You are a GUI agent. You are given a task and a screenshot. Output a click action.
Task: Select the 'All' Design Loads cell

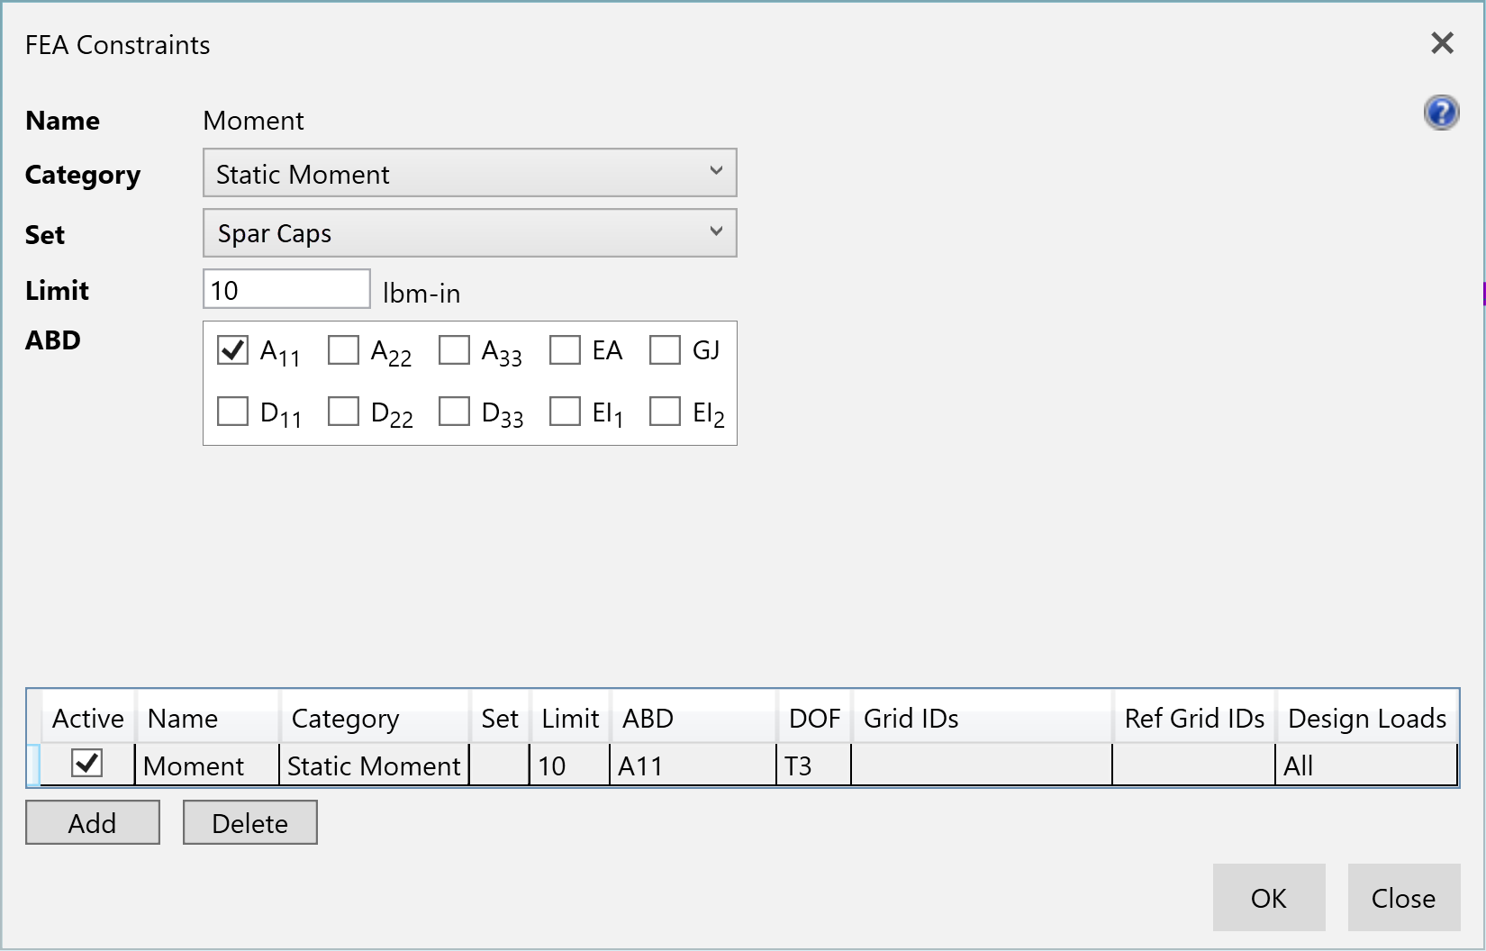tap(1366, 765)
